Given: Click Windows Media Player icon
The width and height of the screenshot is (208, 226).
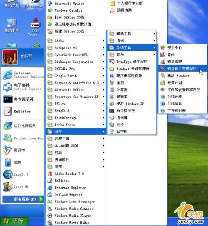Looking at the screenshot, I should [50, 216].
